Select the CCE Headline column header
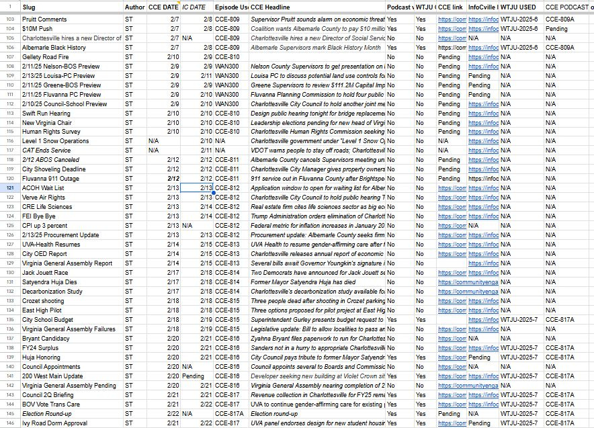This screenshot has width=594, height=428. click(x=317, y=7)
